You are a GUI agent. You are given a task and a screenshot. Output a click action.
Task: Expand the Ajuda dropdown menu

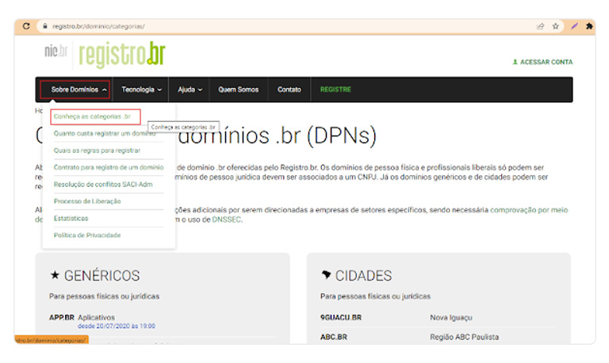pos(190,90)
